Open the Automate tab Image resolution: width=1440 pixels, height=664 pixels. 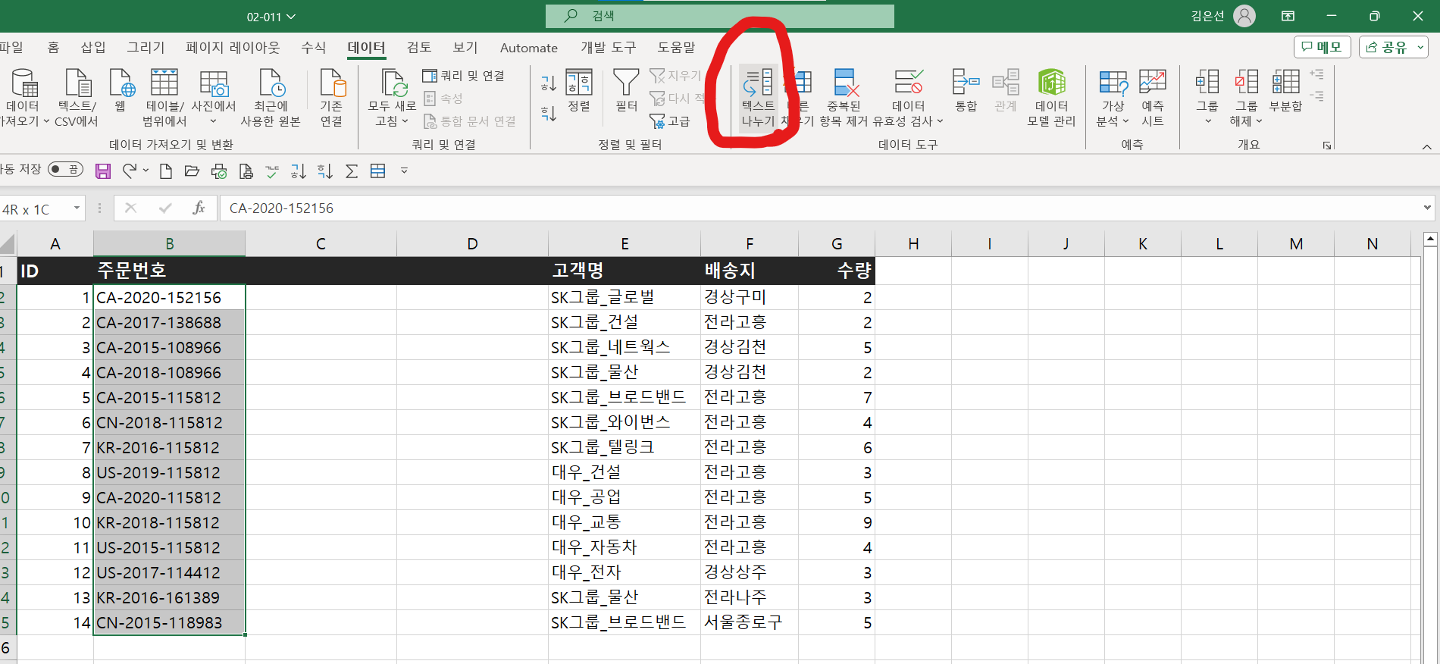pyautogui.click(x=529, y=47)
